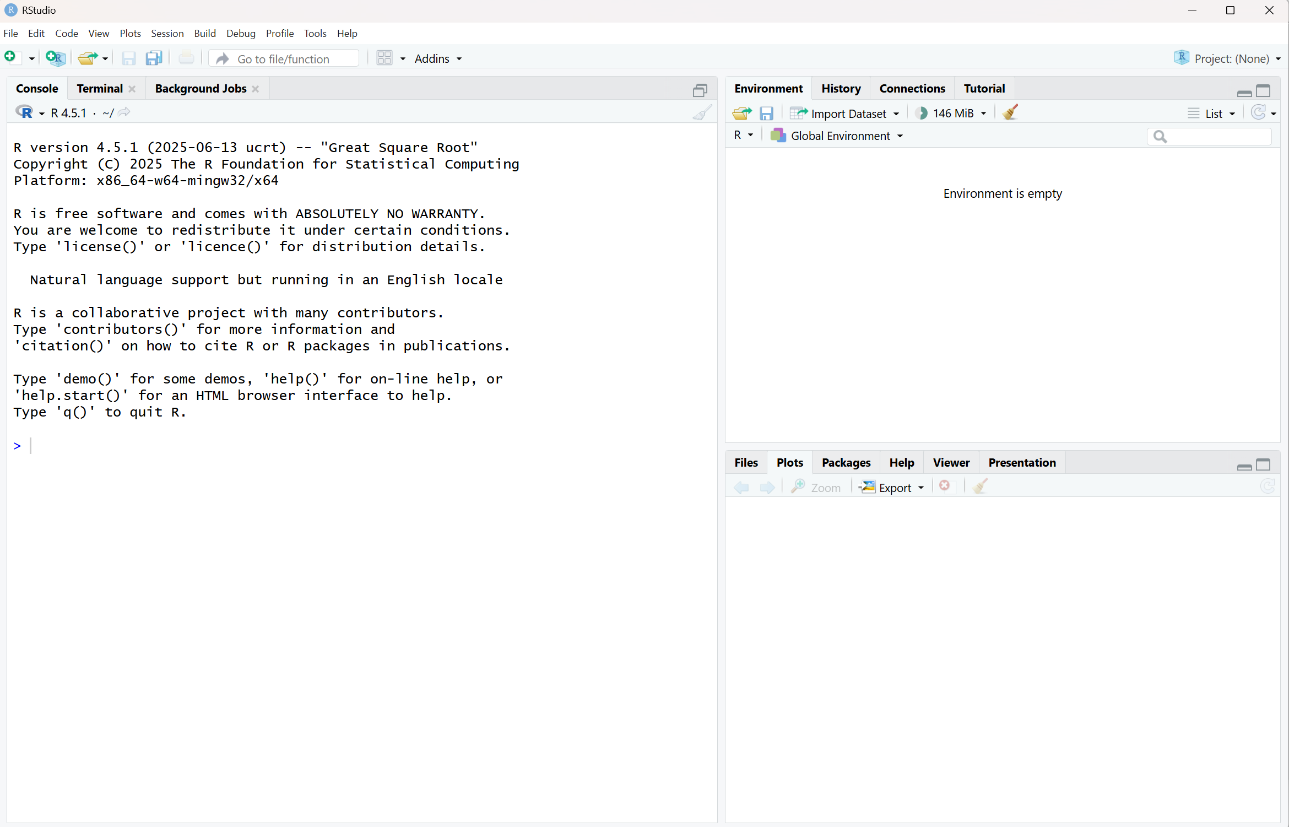Image resolution: width=1289 pixels, height=827 pixels.
Task: Switch to the Packages tab
Action: (846, 462)
